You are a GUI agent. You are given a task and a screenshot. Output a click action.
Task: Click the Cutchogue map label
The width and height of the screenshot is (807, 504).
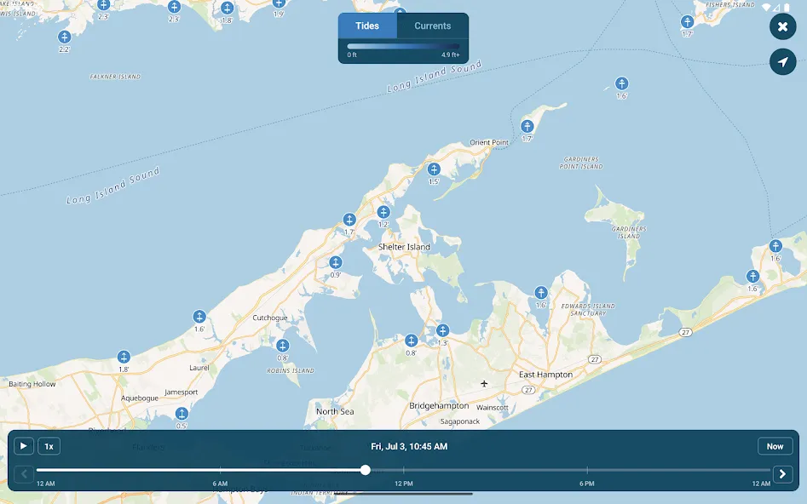coord(269,318)
